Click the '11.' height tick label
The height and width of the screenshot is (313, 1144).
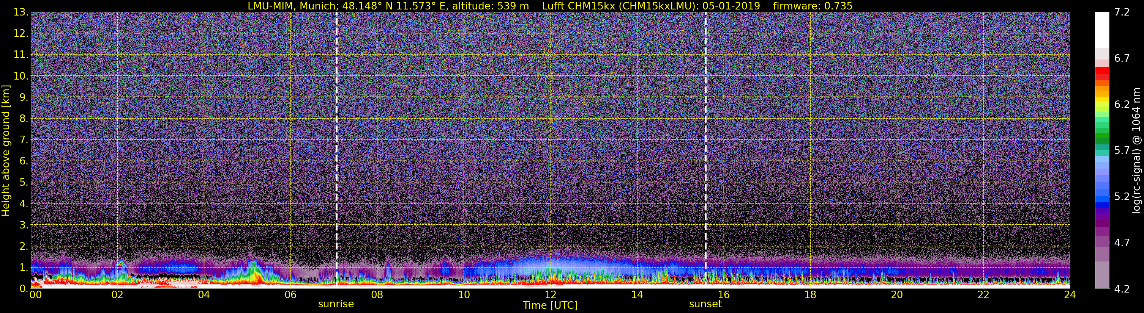(x=21, y=55)
